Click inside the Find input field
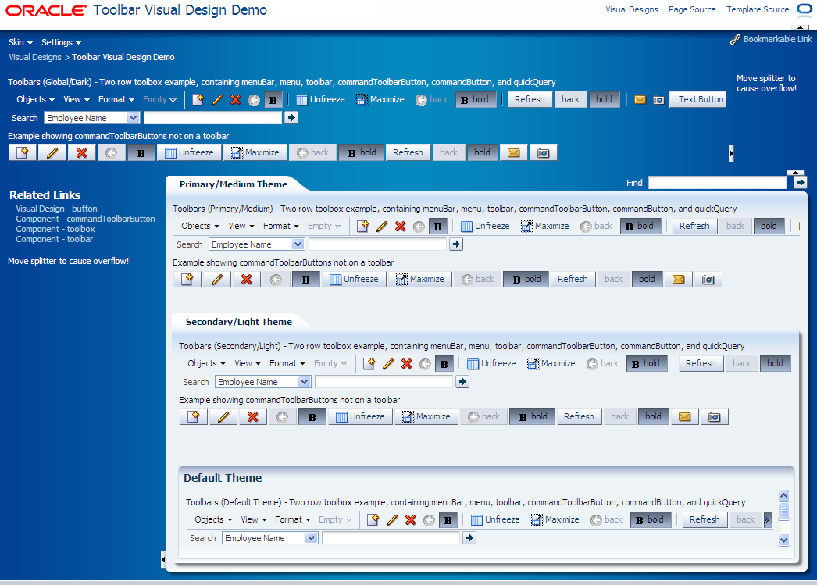The image size is (817, 585). coord(716,182)
